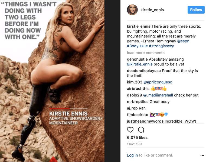Open the kirstie_ennis profile avatar
206x162 pixels.
(132, 10)
